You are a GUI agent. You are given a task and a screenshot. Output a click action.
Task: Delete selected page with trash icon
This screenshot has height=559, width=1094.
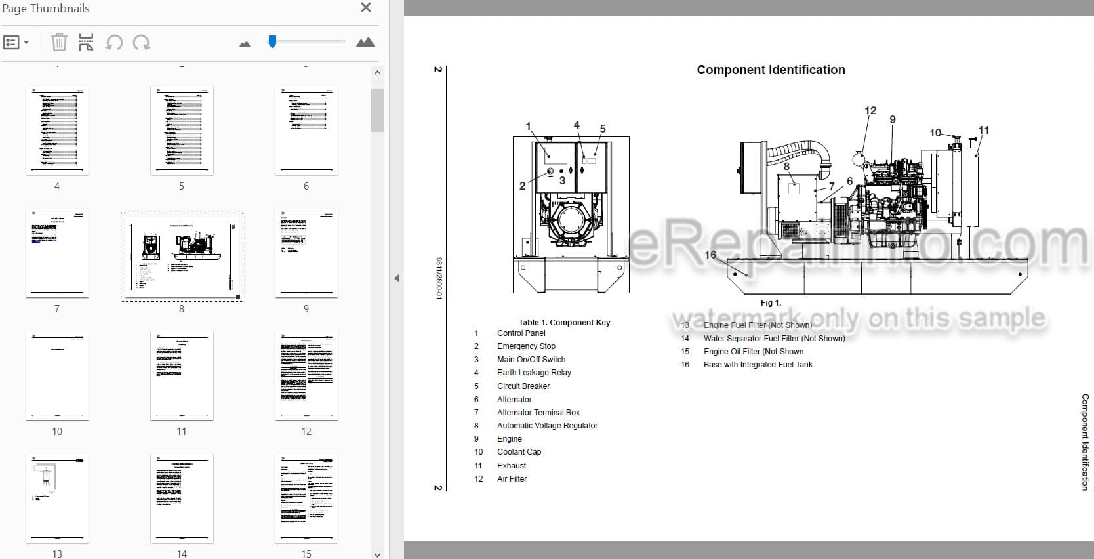point(59,43)
